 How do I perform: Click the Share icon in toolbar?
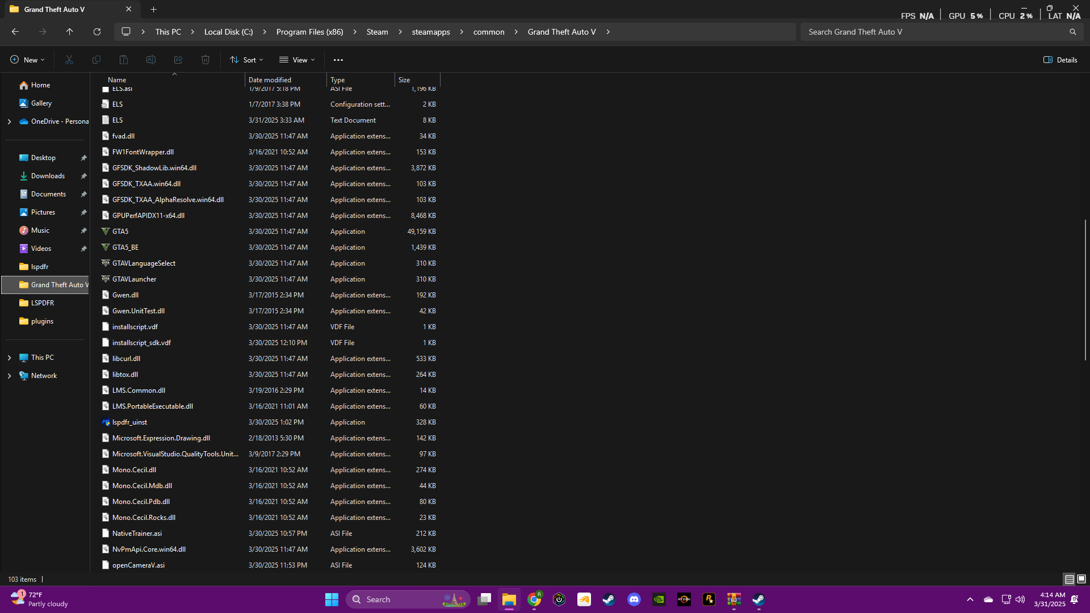click(178, 60)
